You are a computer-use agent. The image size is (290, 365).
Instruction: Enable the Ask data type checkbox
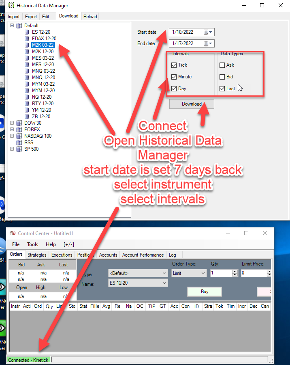coord(222,65)
